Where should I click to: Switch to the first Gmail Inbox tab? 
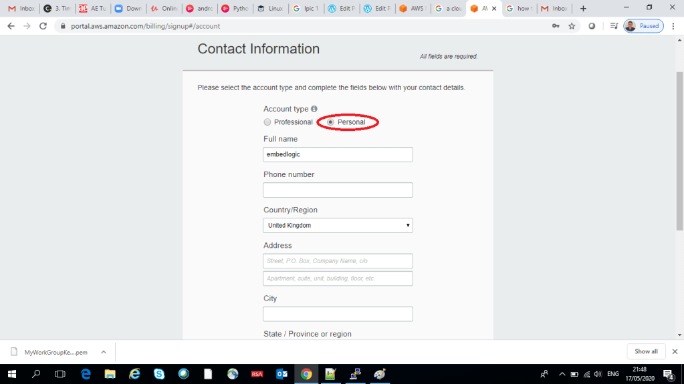[x=21, y=9]
